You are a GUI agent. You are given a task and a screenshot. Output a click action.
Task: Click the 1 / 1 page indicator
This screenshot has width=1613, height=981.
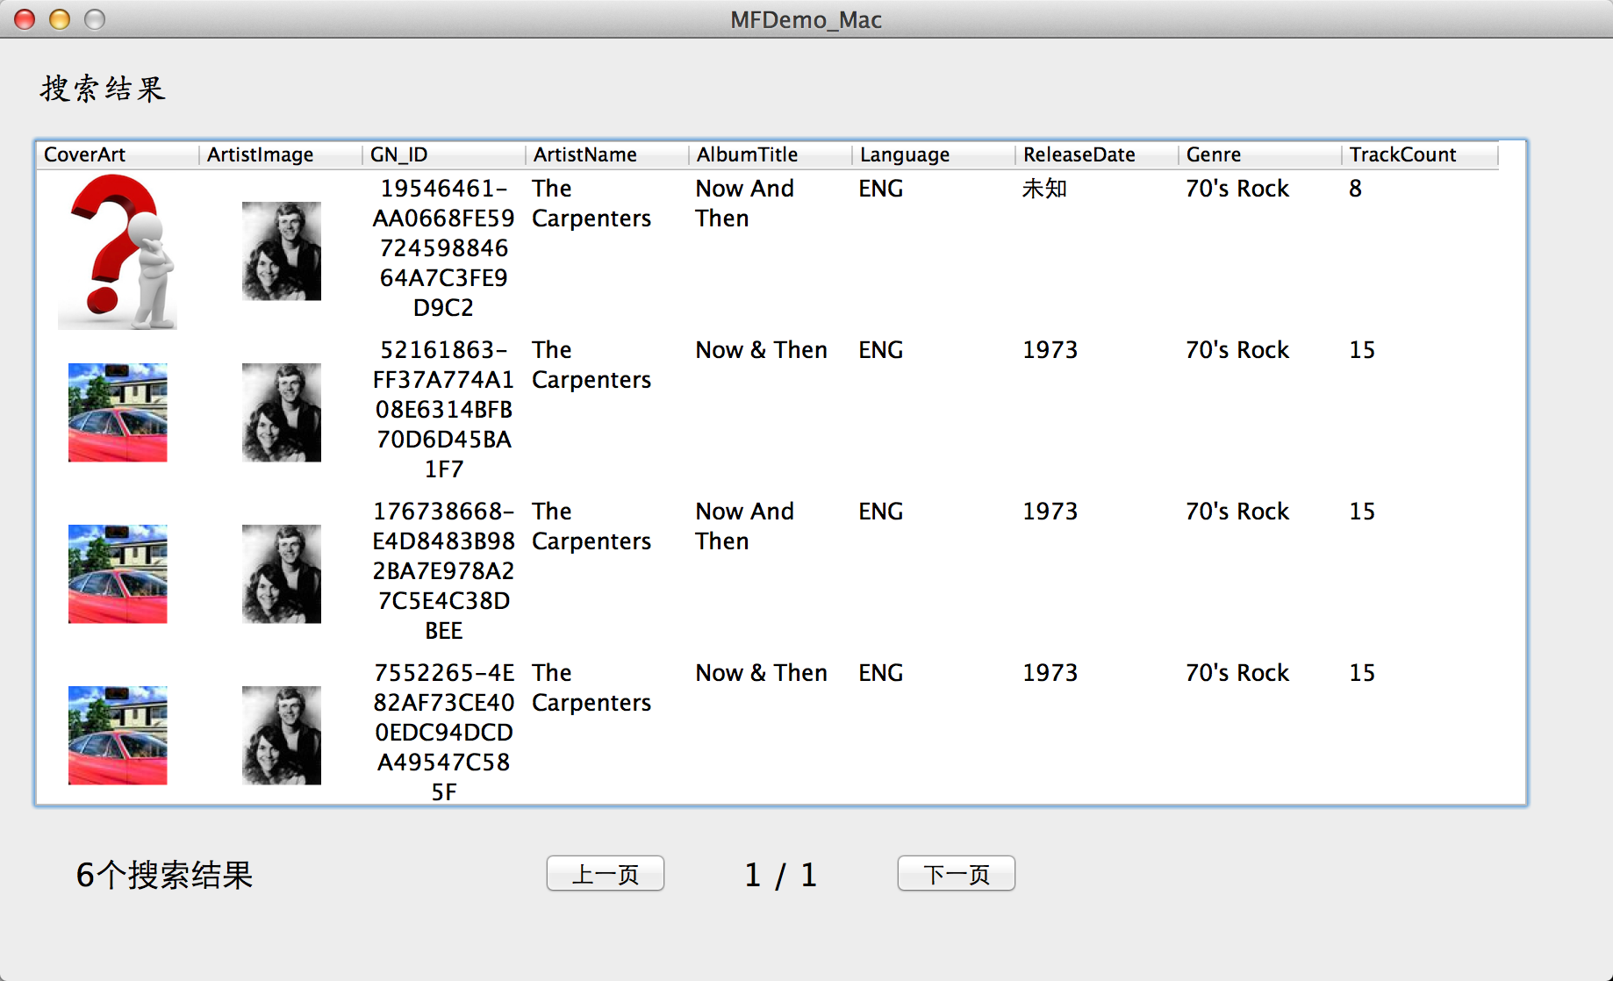780,875
